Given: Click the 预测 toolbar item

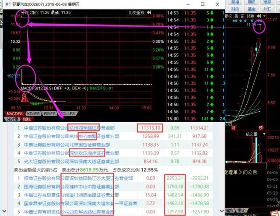Looking at the screenshot, I should [x=250, y=16].
